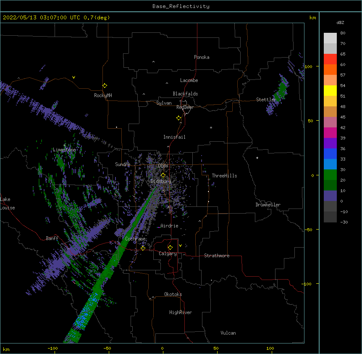Click the Cochrane label
Screen dimensions: 362x354
(135, 239)
